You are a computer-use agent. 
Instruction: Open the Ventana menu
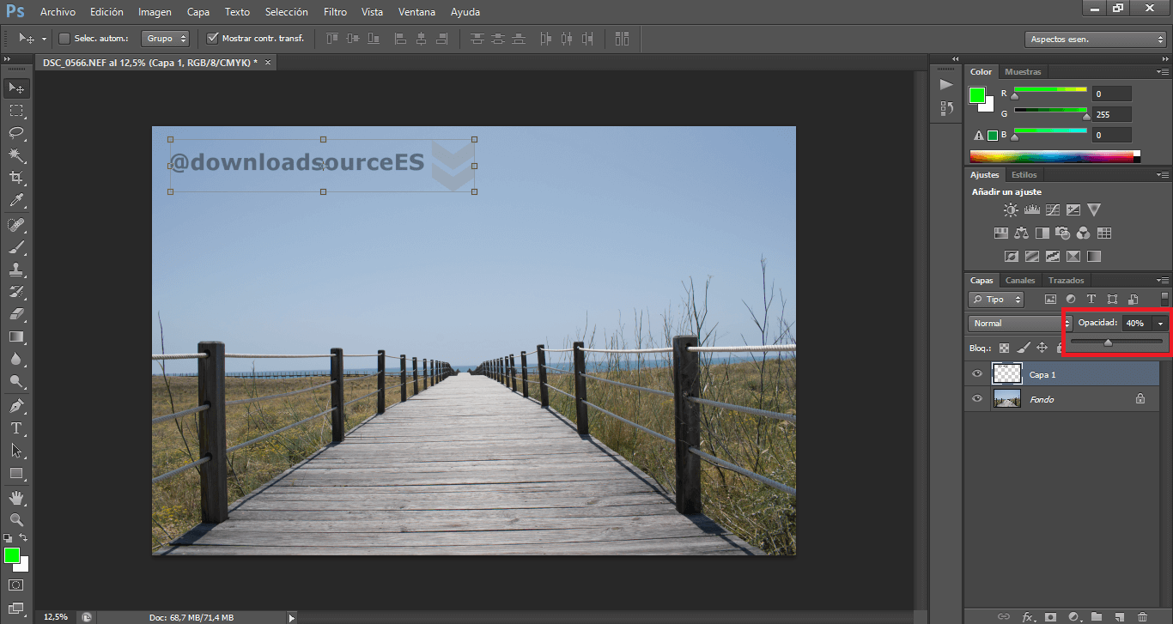[x=416, y=12]
